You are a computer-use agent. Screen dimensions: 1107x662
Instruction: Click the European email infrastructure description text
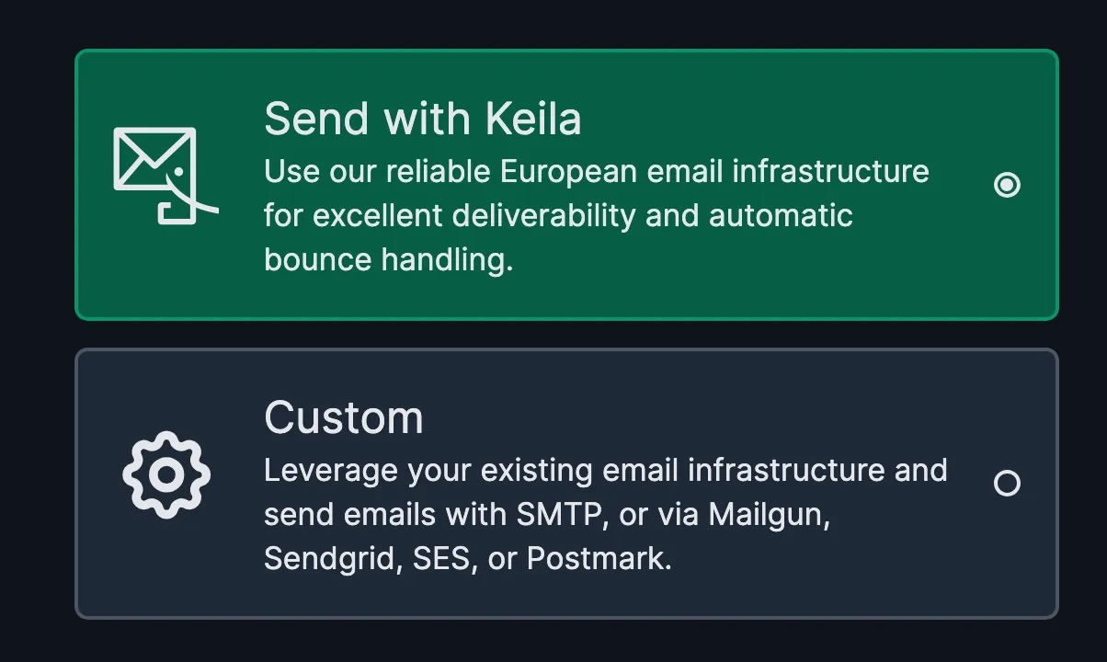[596, 171]
